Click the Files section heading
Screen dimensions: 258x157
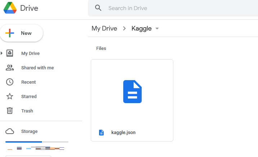(101, 49)
